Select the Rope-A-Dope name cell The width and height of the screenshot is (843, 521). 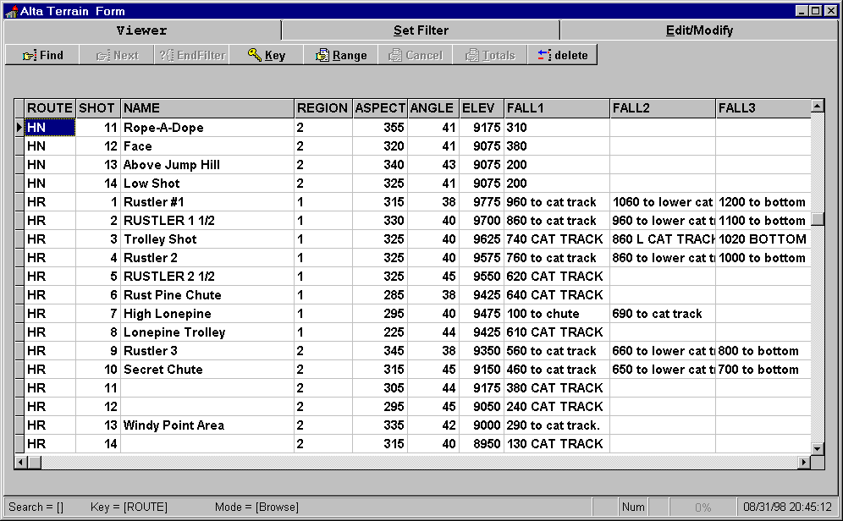[x=207, y=128]
